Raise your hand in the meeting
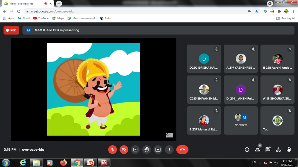The image size is (298, 167). pos(146,150)
